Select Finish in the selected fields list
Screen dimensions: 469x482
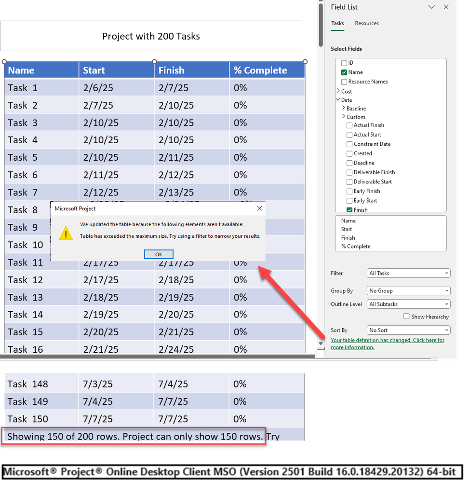click(x=348, y=238)
